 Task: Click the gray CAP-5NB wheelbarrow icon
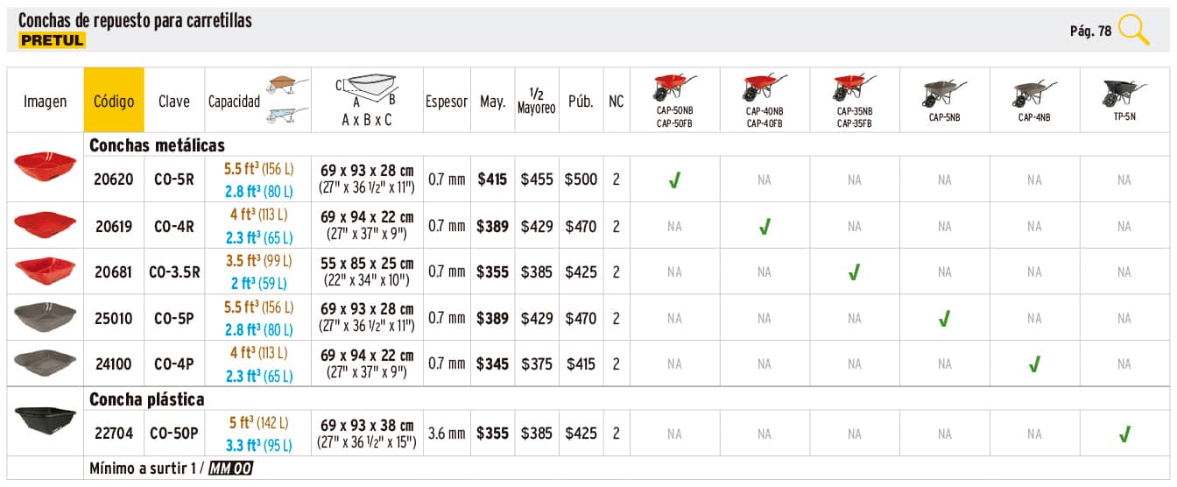[944, 92]
